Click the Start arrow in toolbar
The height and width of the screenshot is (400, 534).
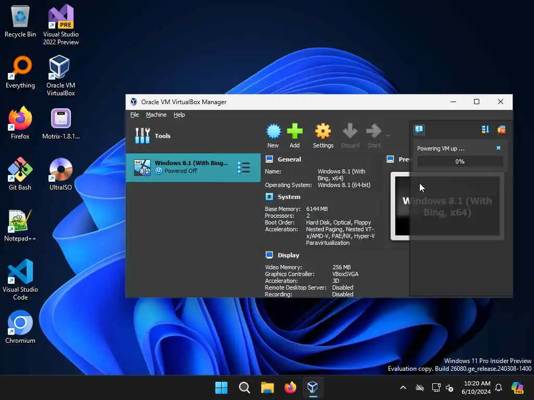pos(373,136)
